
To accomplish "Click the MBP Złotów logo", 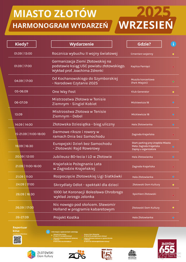I will pos(106,254).
